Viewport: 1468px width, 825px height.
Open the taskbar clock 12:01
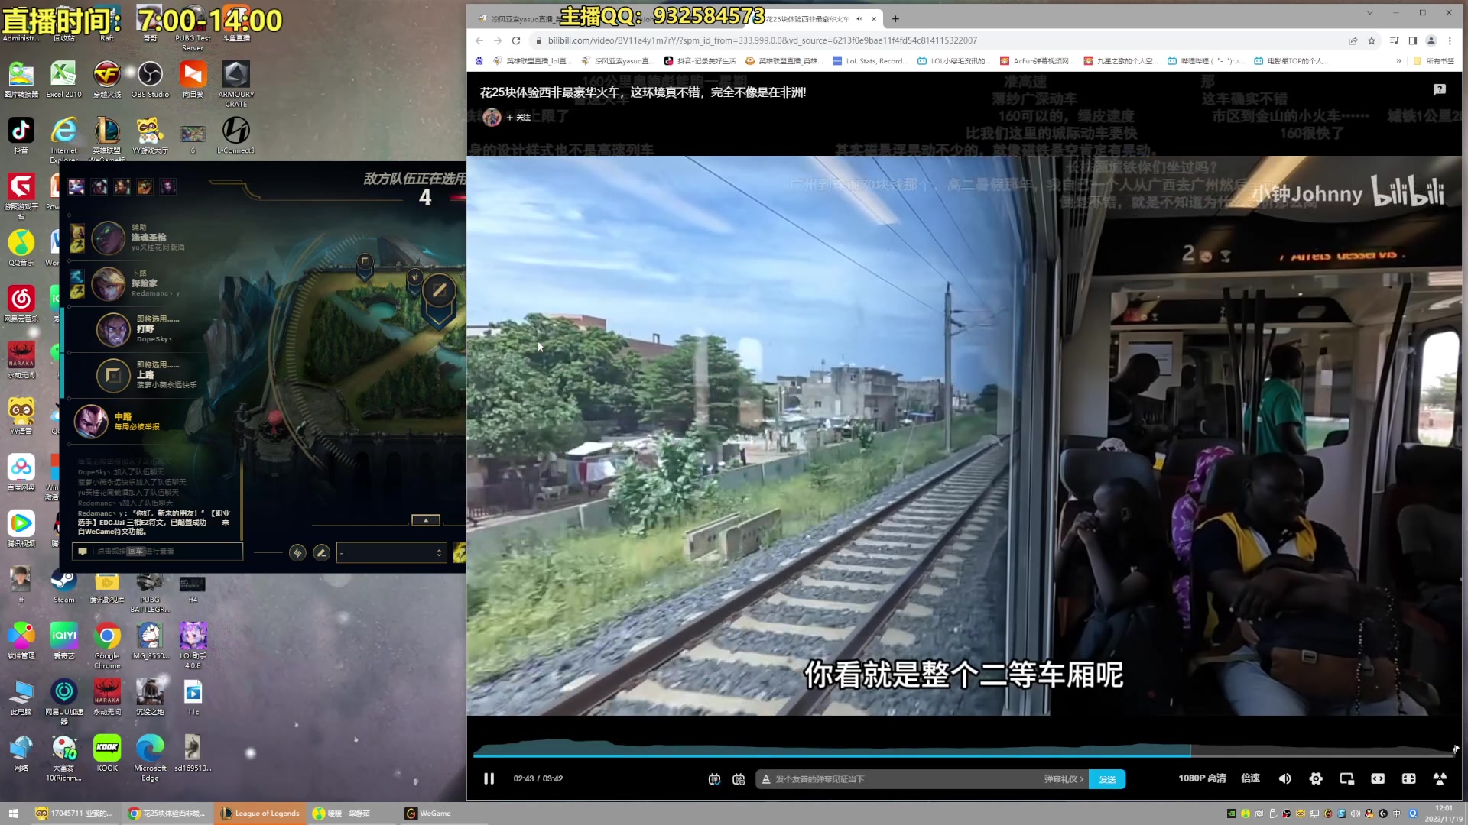point(1444,814)
